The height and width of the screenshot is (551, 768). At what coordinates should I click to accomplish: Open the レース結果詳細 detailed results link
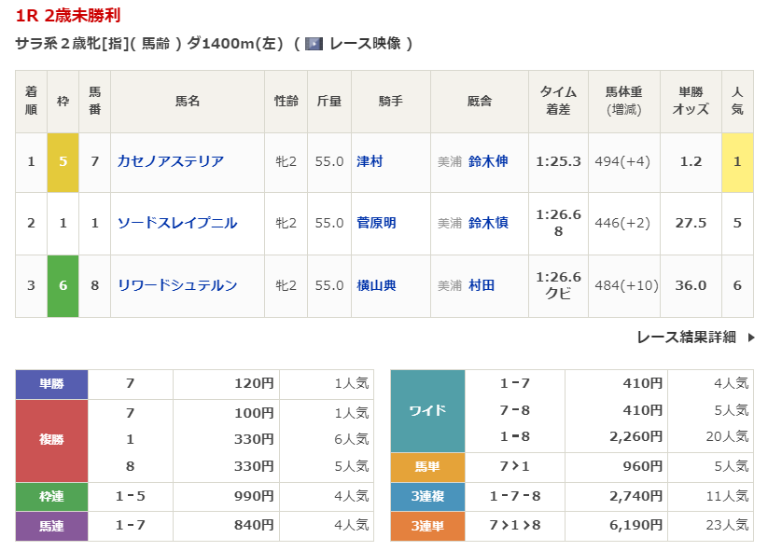[686, 337]
